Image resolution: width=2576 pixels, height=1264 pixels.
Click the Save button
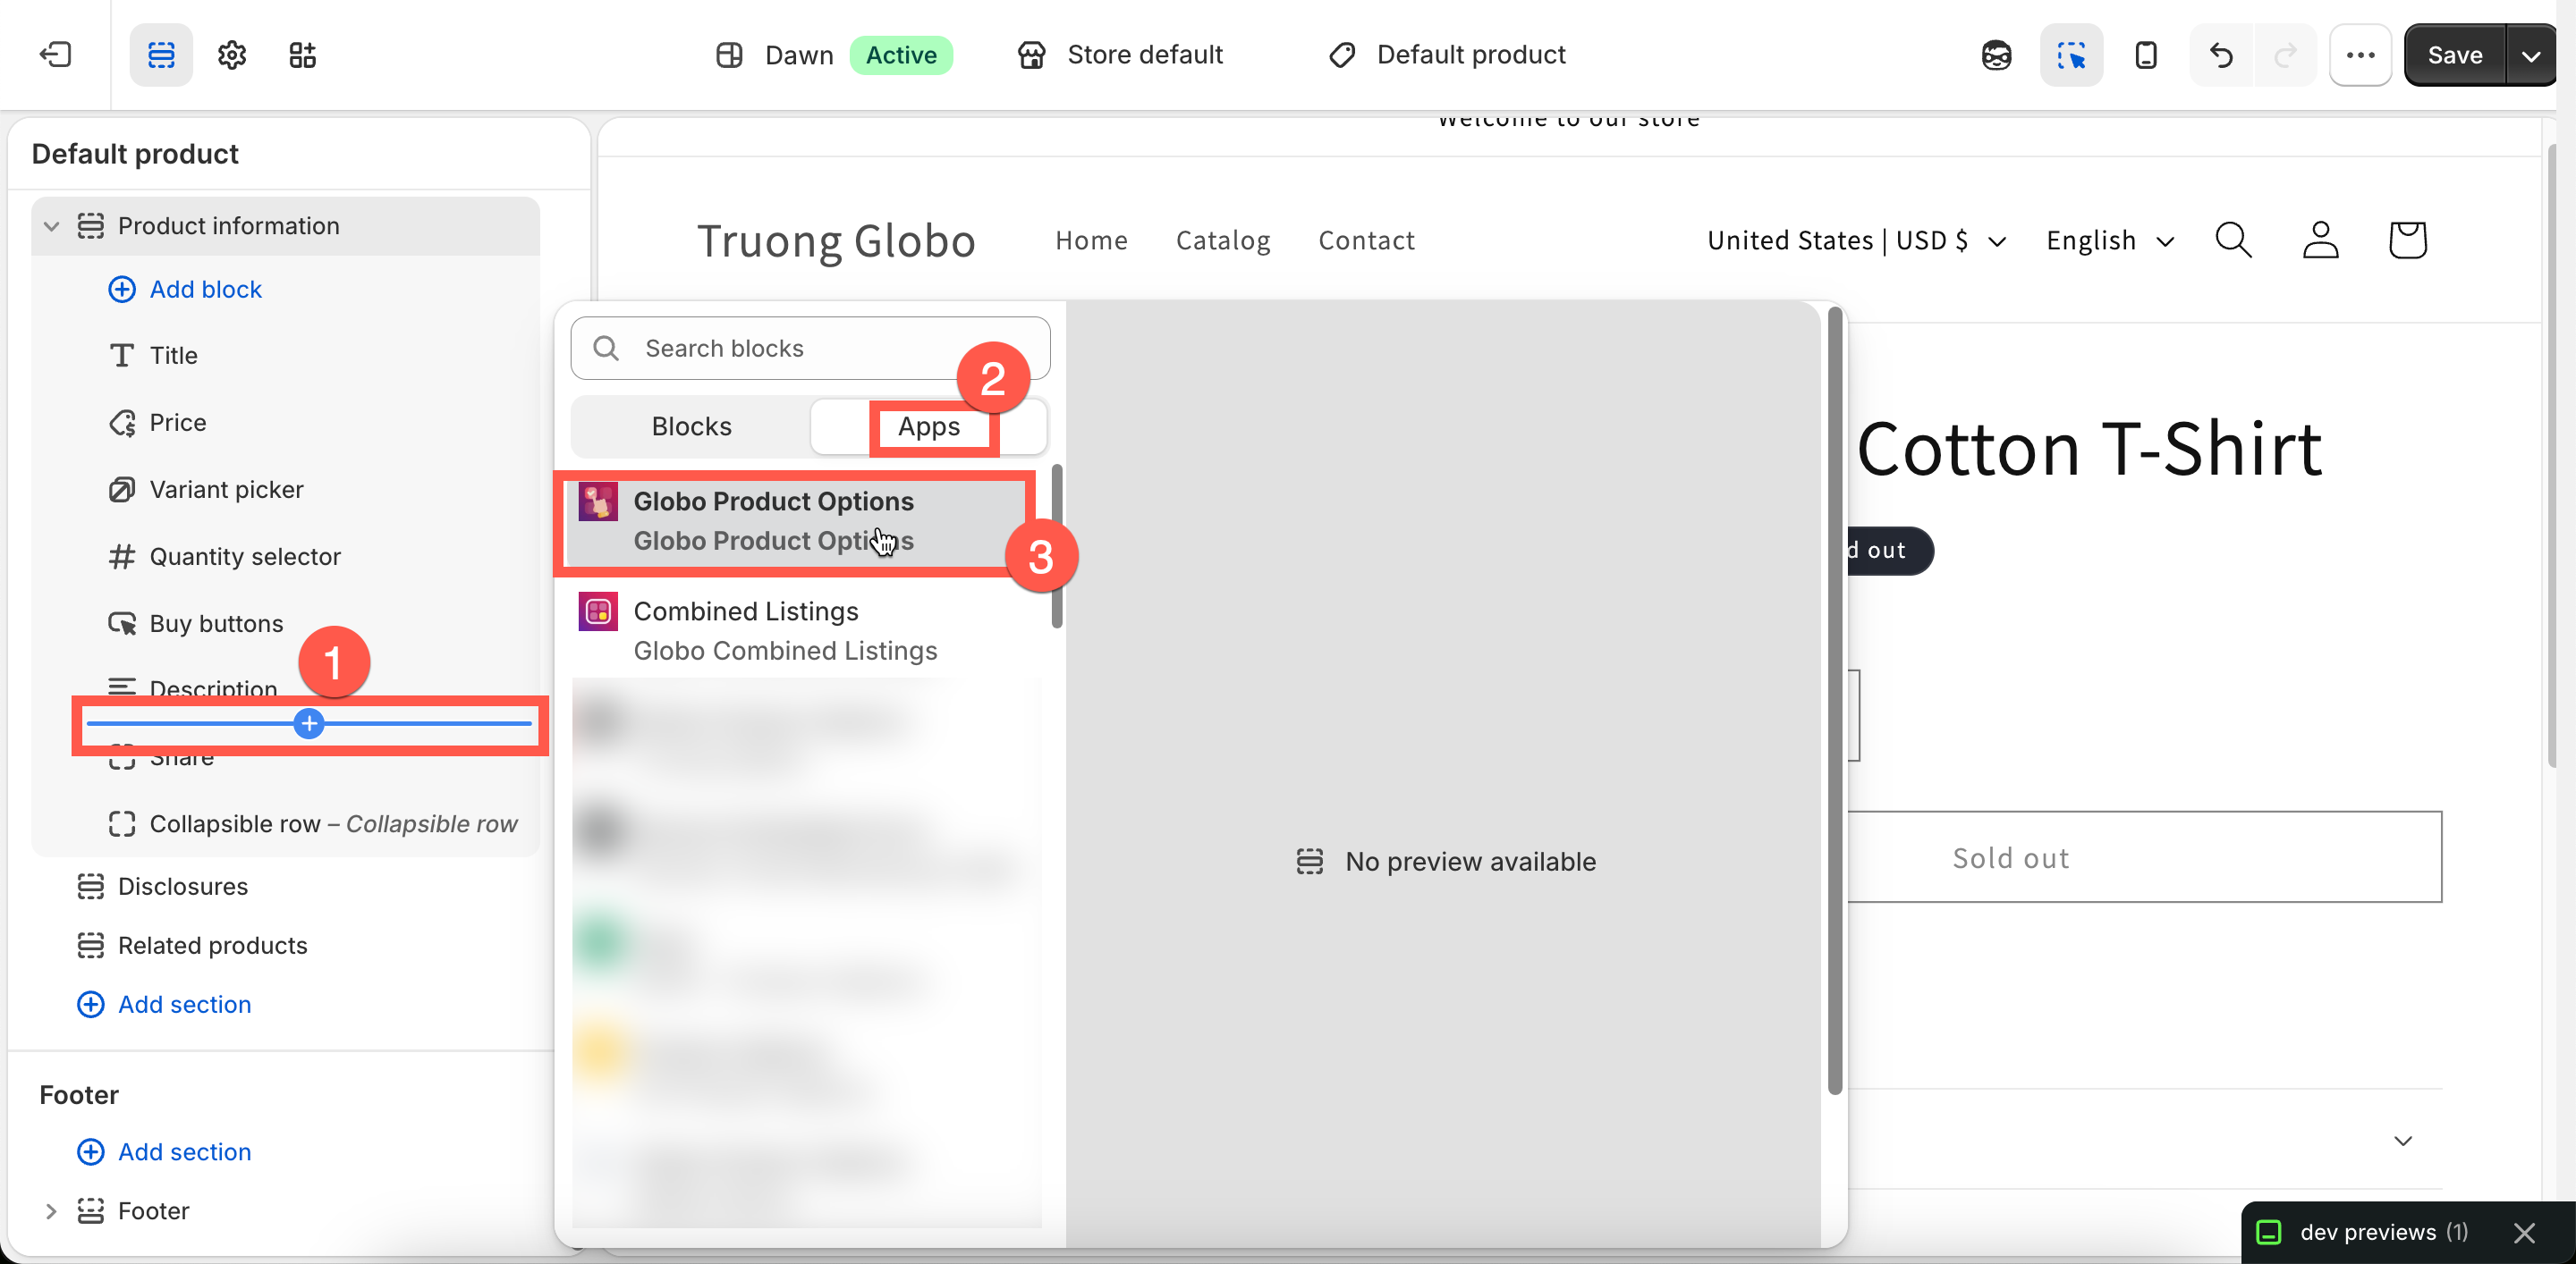(x=2455, y=55)
